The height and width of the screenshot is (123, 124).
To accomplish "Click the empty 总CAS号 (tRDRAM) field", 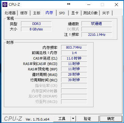I will [x=74, y=96].
